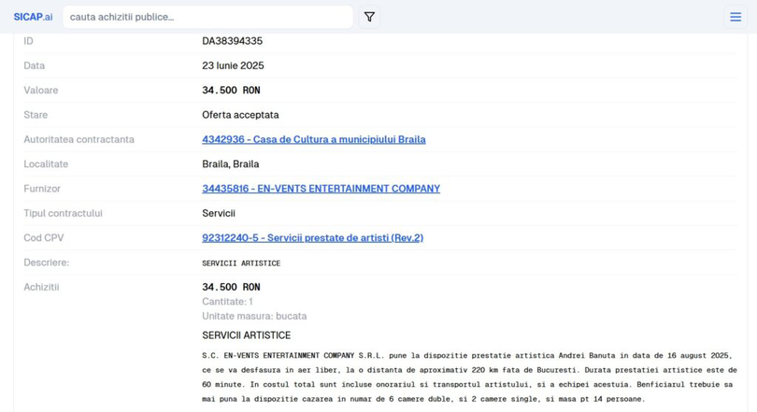Select 'Cantitate: 1' text
The image size is (757, 412).
[227, 302]
